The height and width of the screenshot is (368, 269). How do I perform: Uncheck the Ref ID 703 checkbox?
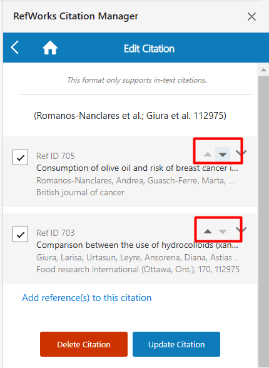(21, 234)
